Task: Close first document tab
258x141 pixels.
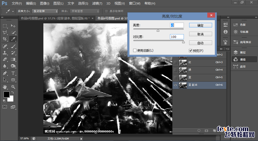Action: pyautogui.click(x=93, y=18)
